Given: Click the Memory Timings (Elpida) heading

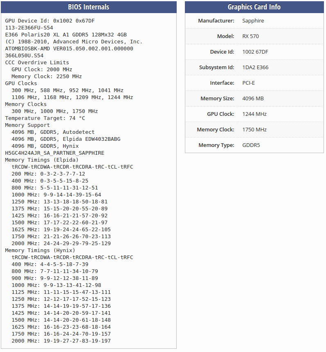Looking at the screenshot, I should point(42,160).
